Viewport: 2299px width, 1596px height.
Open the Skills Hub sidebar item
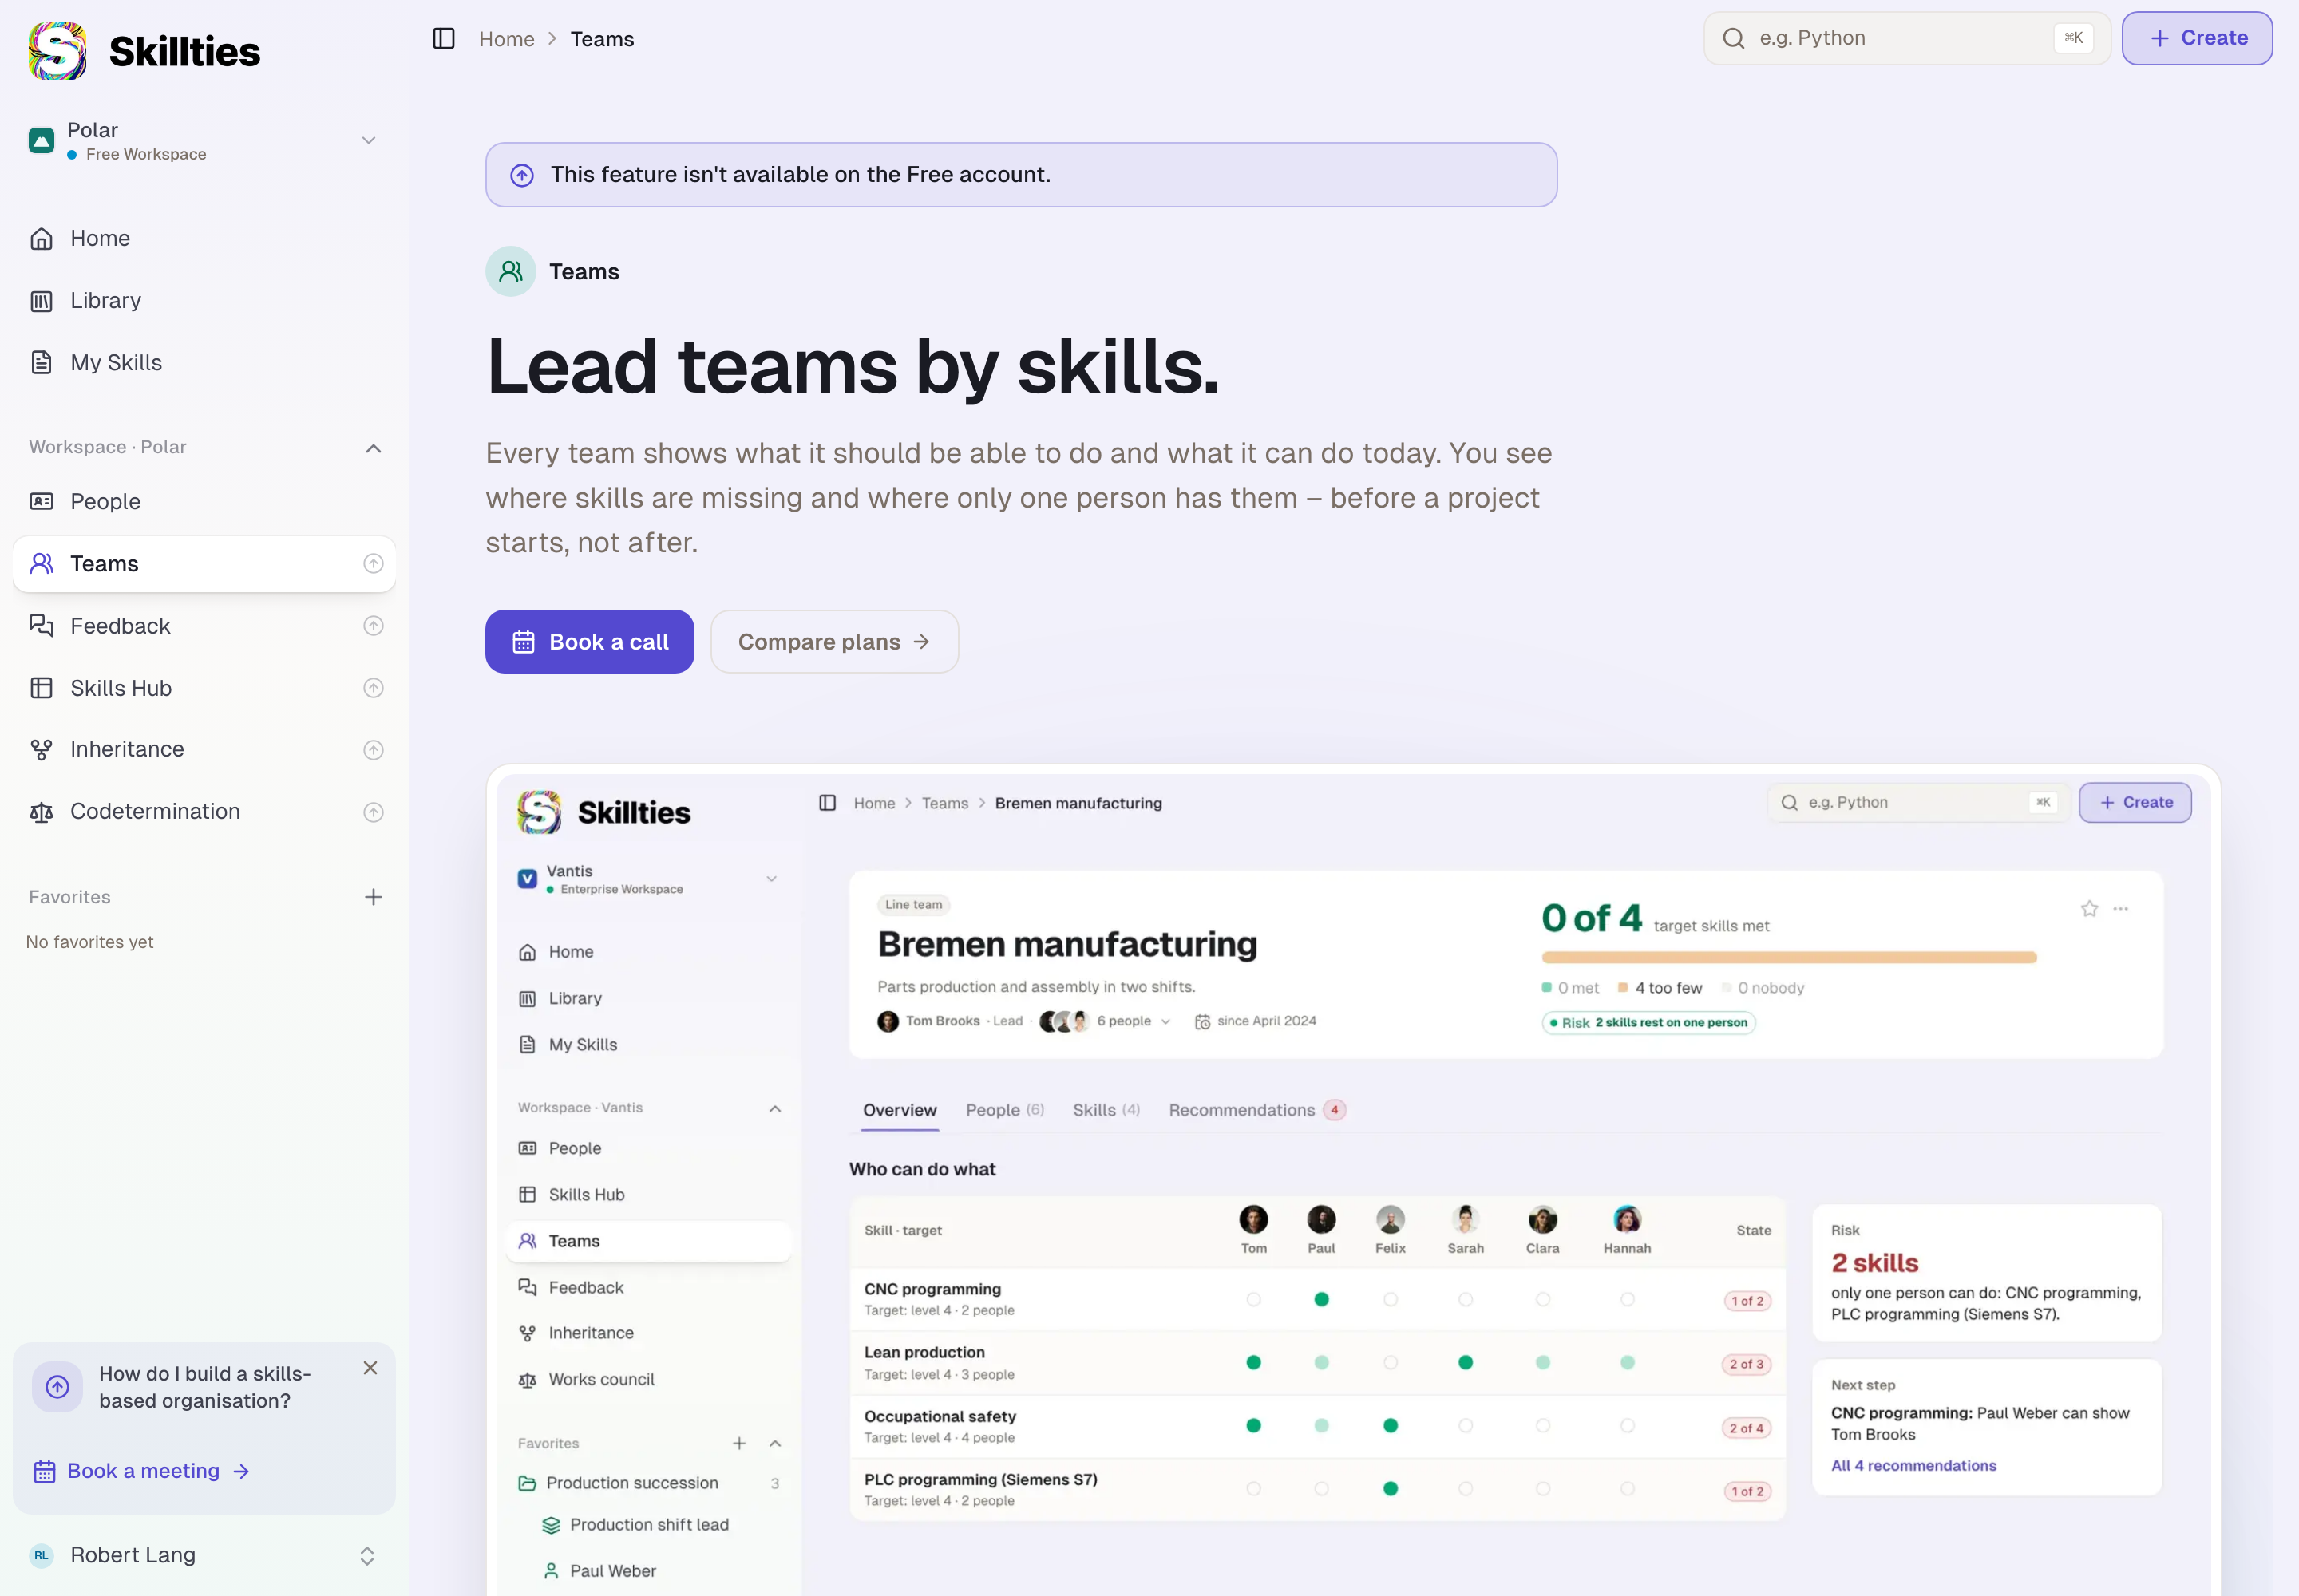(x=204, y=688)
